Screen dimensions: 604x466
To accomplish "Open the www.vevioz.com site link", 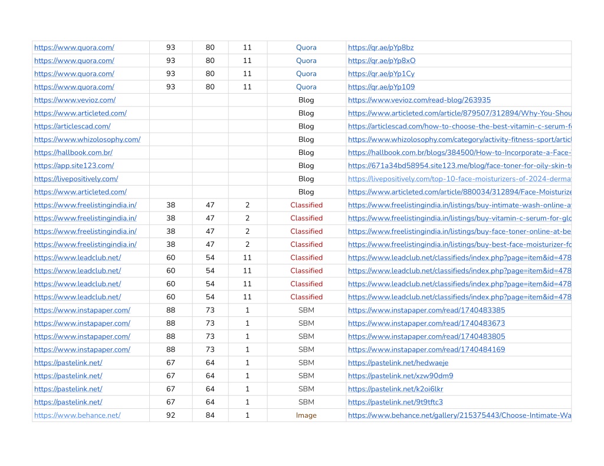I will (75, 100).
